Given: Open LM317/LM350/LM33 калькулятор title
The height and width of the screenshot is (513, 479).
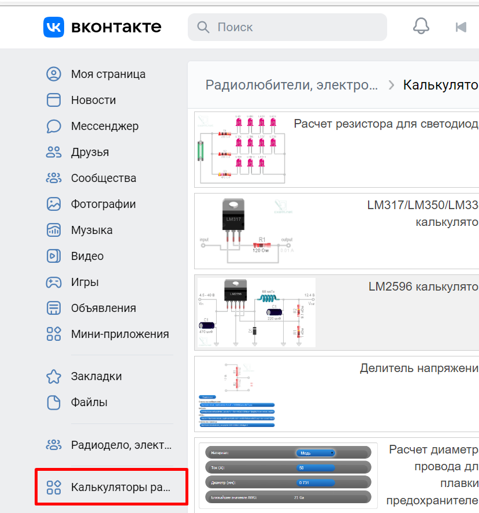Looking at the screenshot, I should pos(423,213).
